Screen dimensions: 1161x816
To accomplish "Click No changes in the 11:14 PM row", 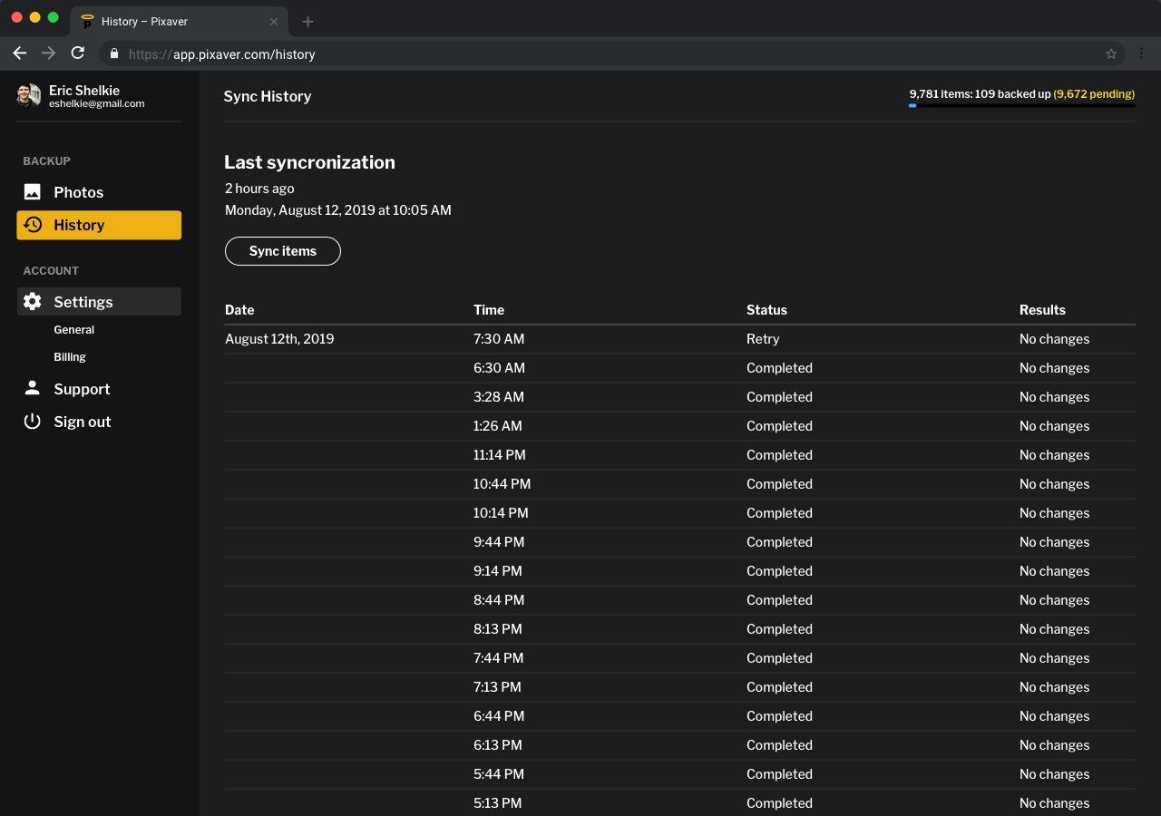I will click(1054, 455).
